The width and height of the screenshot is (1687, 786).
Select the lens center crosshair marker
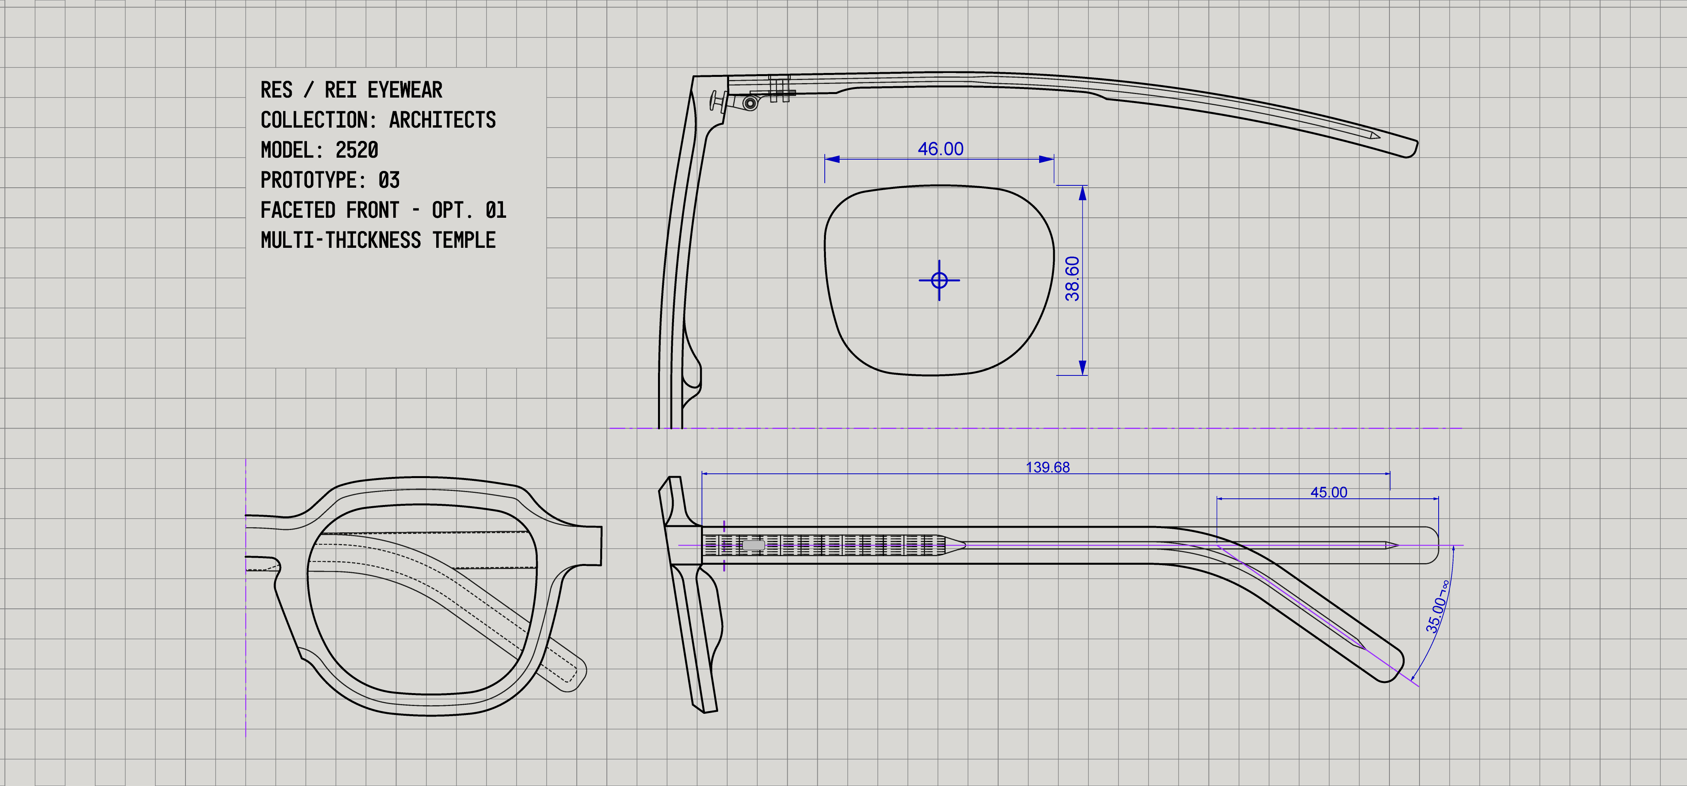[939, 280]
